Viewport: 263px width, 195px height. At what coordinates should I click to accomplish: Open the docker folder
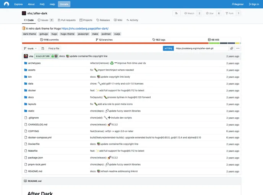32,91
